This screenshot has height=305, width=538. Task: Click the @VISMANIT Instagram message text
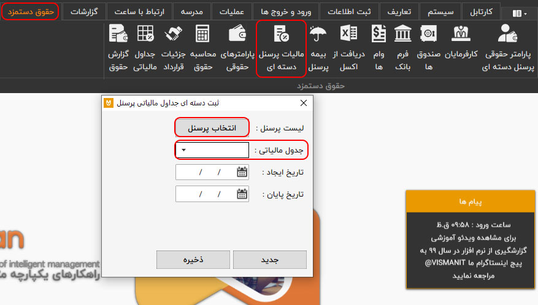[x=473, y=263]
